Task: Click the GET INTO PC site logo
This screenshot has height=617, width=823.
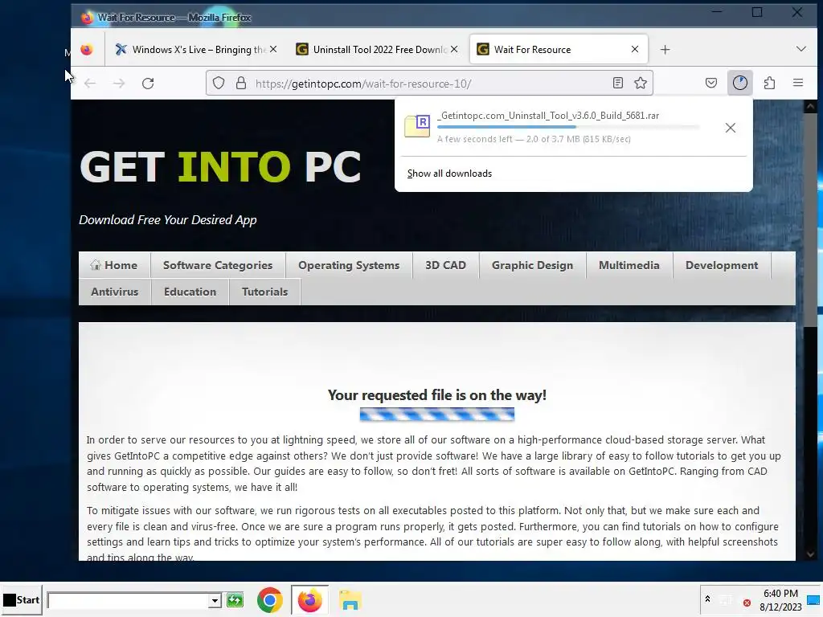Action: (x=220, y=167)
